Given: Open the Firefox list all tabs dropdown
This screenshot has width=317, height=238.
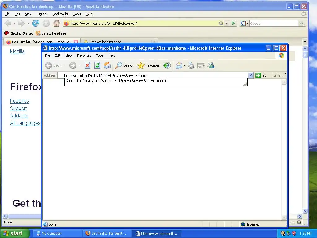Looking at the screenshot, I should coord(305,42).
